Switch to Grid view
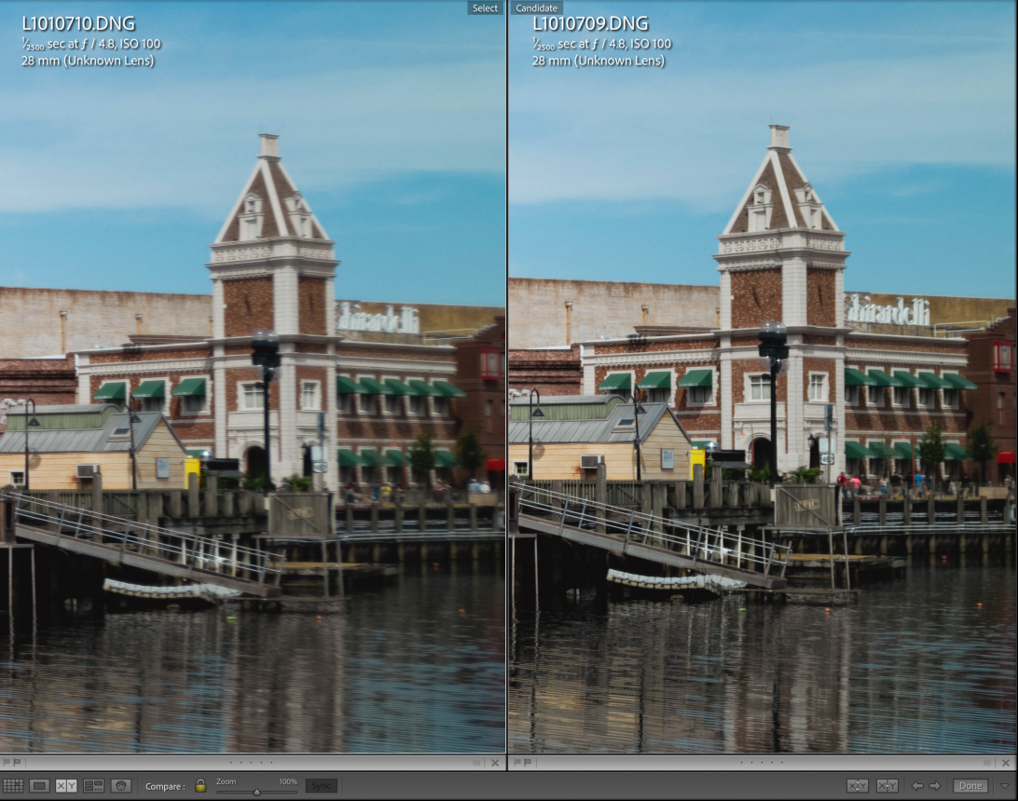This screenshot has width=1018, height=801. point(12,786)
